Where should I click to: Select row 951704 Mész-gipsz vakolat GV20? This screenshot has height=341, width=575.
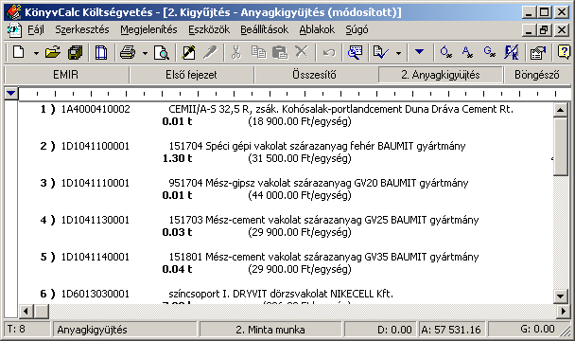click(319, 183)
